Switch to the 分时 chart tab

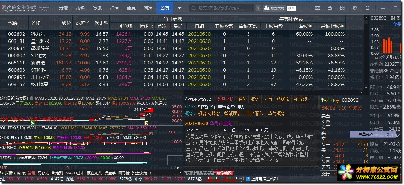(190, 173)
